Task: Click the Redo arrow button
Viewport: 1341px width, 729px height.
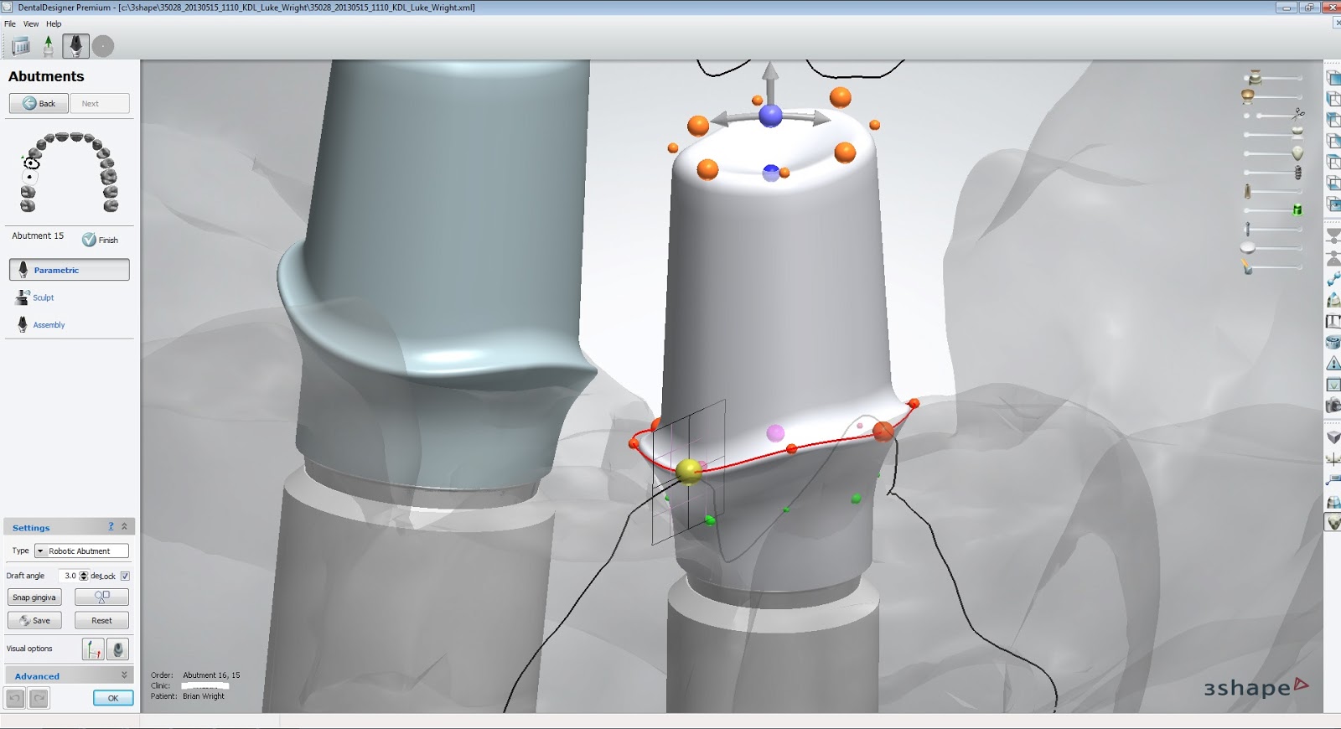Action: click(39, 698)
